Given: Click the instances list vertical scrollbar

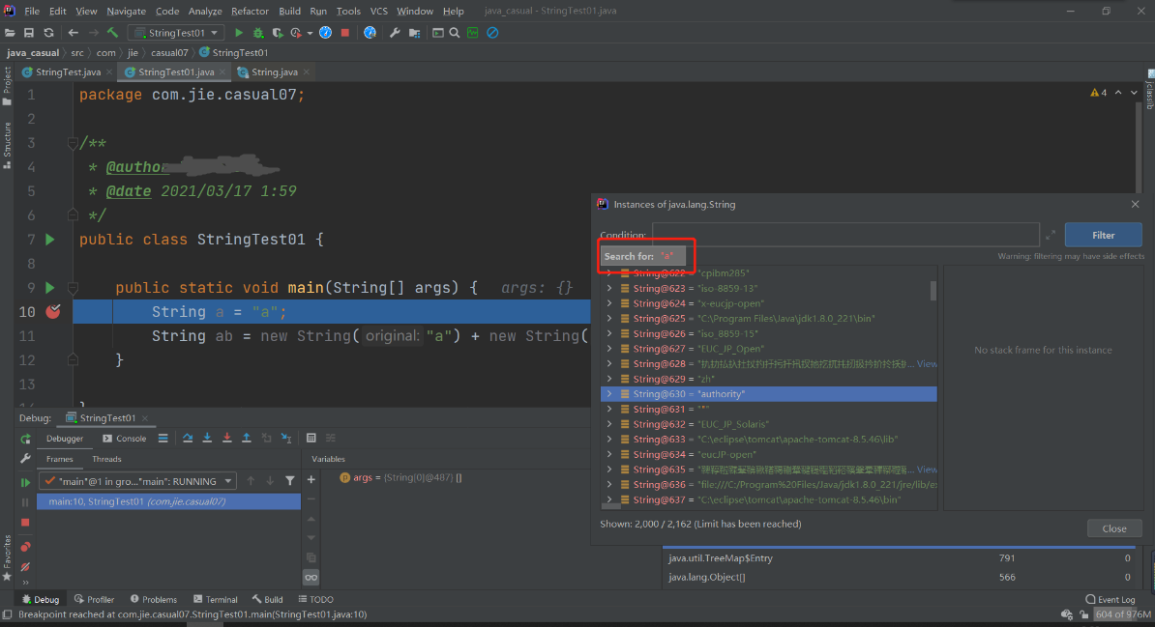Looking at the screenshot, I should click(x=933, y=291).
